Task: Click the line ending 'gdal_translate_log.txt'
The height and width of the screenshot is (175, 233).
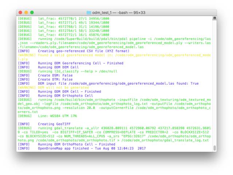Action: click(113, 140)
